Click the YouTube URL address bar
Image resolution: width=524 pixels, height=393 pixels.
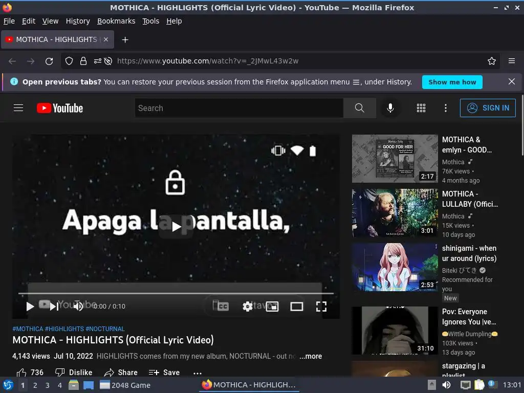(208, 61)
